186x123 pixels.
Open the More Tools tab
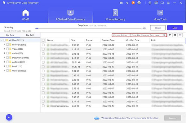[160, 15]
